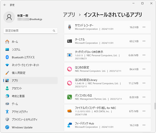
Task: Open the ... menu for はじめの設定
Action: pos(144,69)
